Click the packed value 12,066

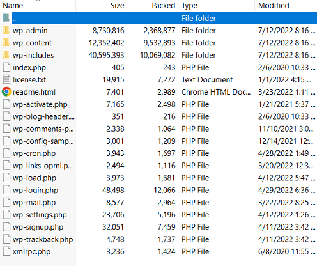point(164,191)
